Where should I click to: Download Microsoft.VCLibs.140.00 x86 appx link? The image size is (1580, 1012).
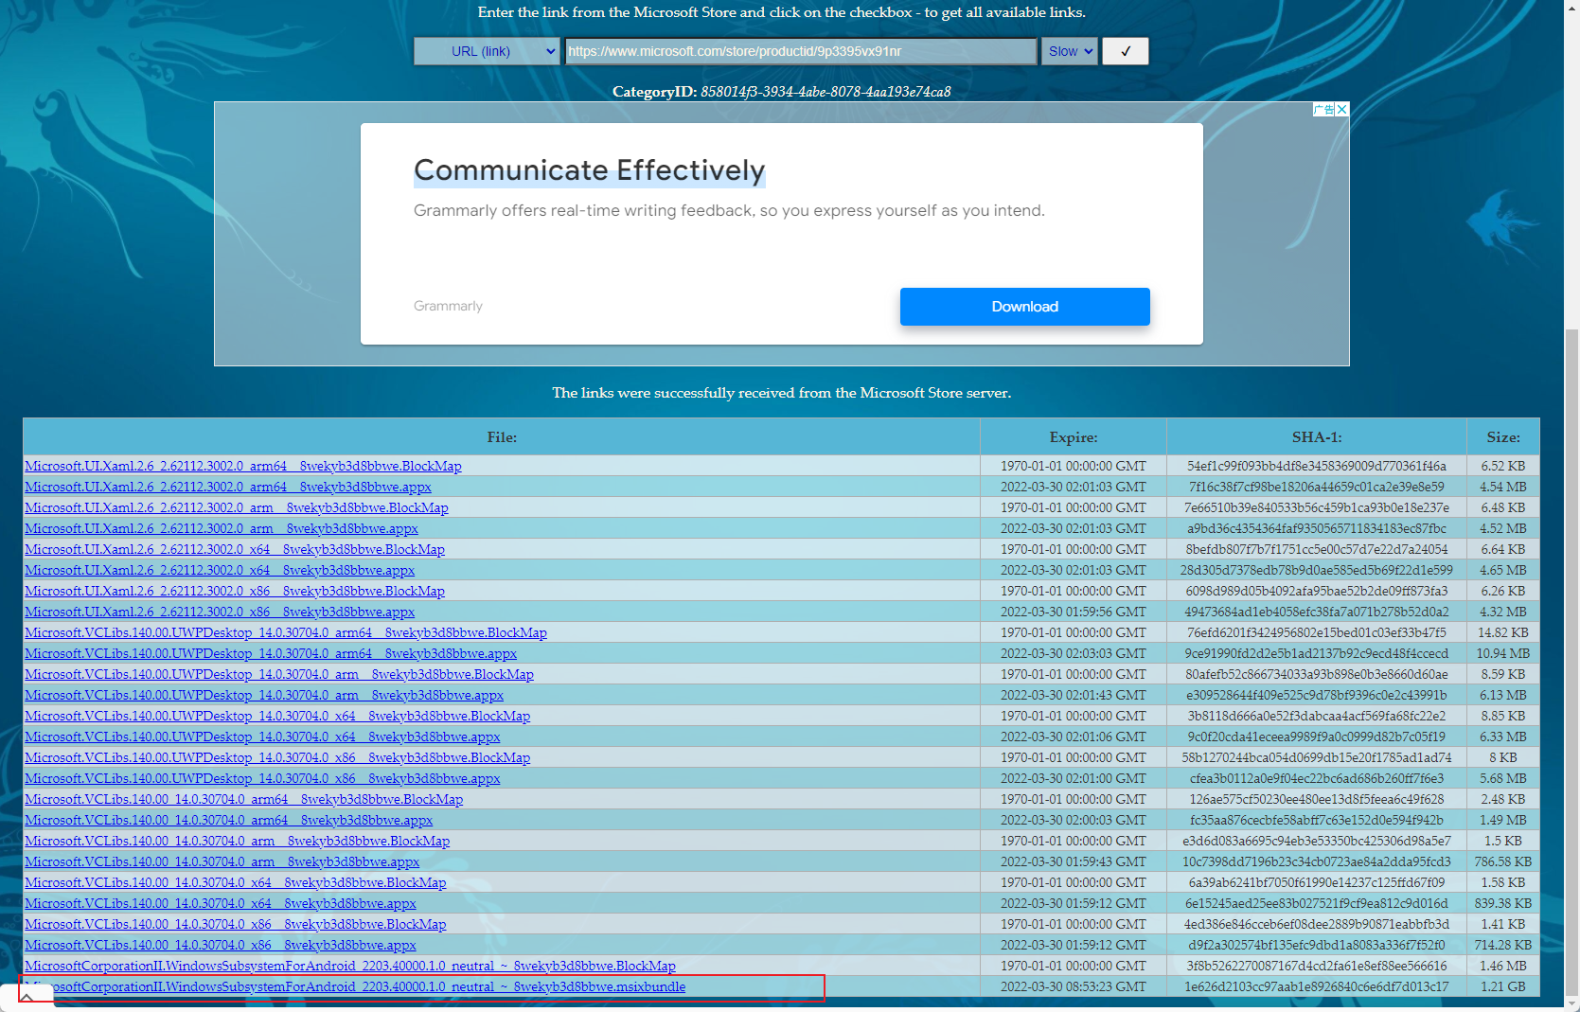pos(220,945)
